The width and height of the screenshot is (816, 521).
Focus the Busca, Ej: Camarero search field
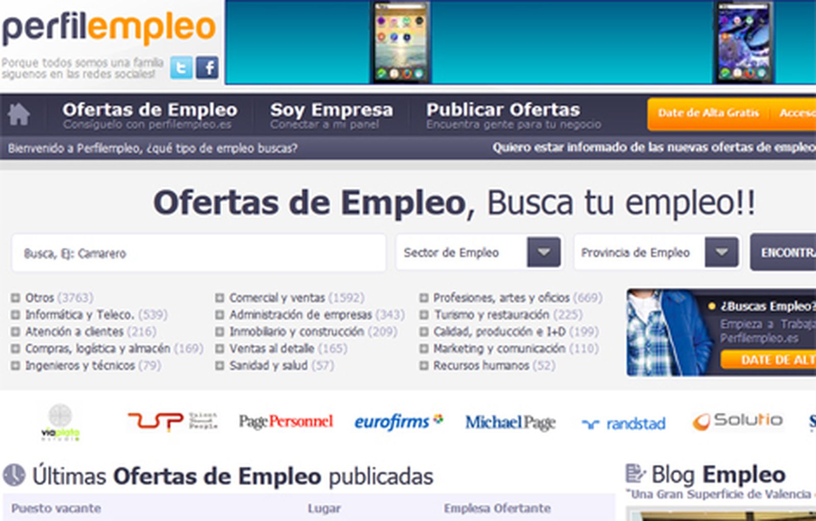(198, 253)
